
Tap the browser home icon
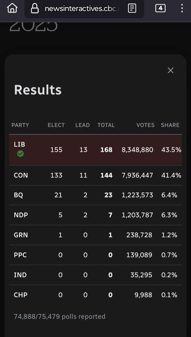12,8
